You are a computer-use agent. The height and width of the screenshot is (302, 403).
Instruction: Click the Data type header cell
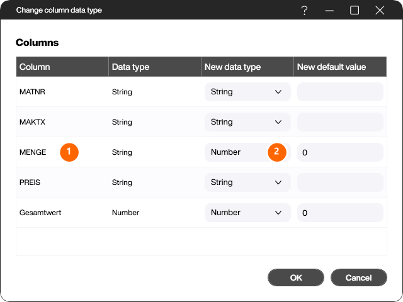tap(155, 67)
